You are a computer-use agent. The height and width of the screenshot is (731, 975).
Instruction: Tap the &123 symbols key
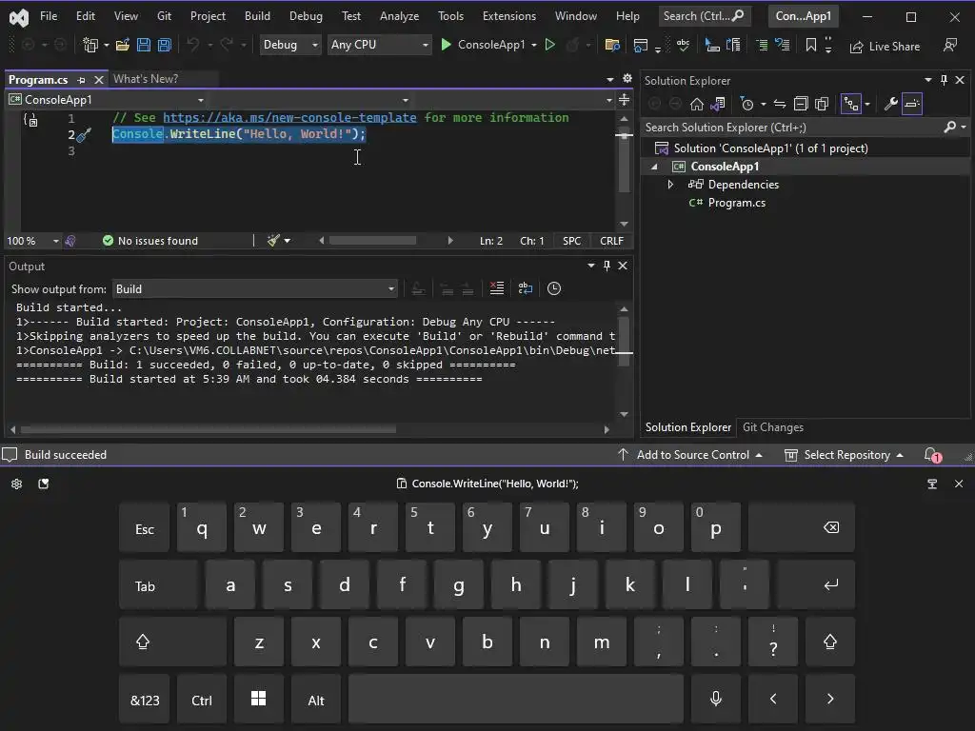(x=145, y=700)
